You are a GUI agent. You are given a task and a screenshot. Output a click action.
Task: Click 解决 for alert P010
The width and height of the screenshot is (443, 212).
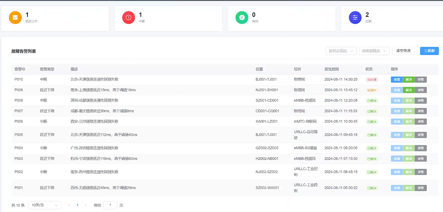pyautogui.click(x=409, y=79)
